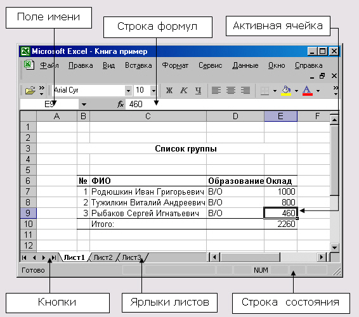Go to first sheet navigation button
Viewport: 359px width, 317px height.
click(x=24, y=257)
